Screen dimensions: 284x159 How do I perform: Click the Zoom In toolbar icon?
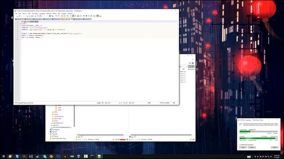point(56,16)
